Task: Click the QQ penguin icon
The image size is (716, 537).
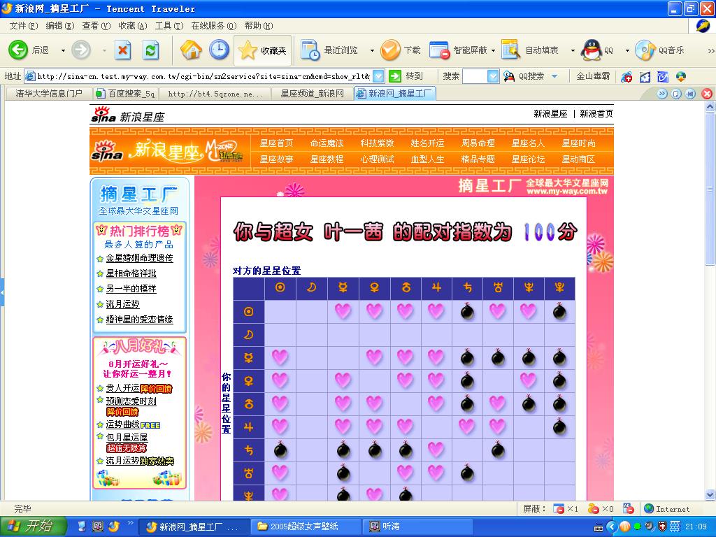Action: coord(592,50)
